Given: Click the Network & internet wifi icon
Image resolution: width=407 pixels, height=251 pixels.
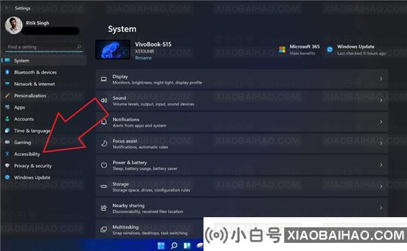Looking at the screenshot, I should click(7, 84).
